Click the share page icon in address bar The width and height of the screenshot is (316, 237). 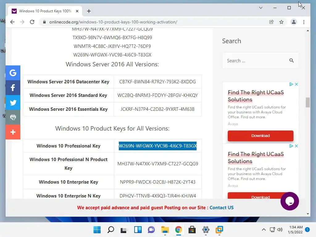coord(272,22)
